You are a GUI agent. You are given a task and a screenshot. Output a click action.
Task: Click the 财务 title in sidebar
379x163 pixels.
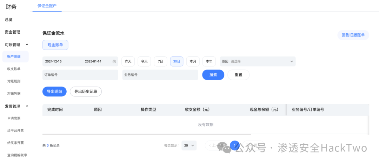11,7
